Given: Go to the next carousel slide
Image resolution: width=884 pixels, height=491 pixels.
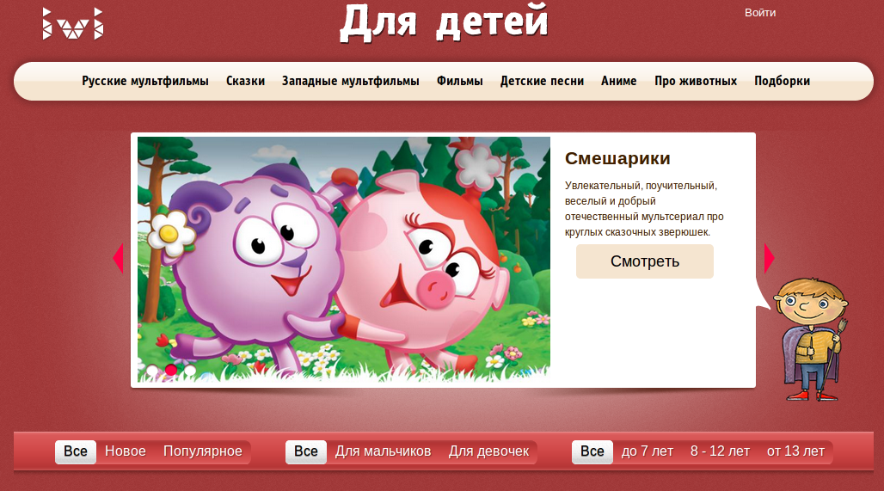Looking at the screenshot, I should click(x=769, y=258).
